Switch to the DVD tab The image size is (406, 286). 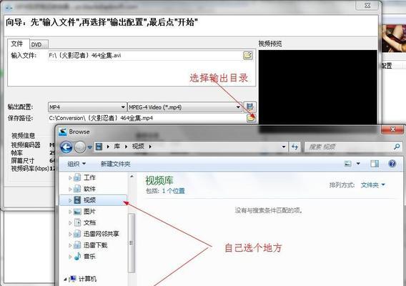pyautogui.click(x=39, y=44)
